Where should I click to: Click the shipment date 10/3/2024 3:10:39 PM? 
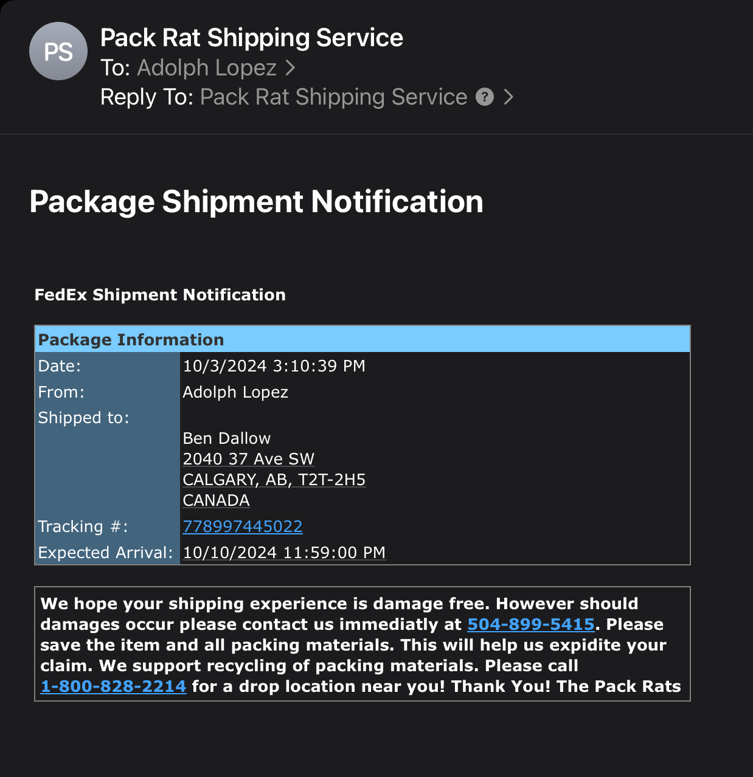274,366
